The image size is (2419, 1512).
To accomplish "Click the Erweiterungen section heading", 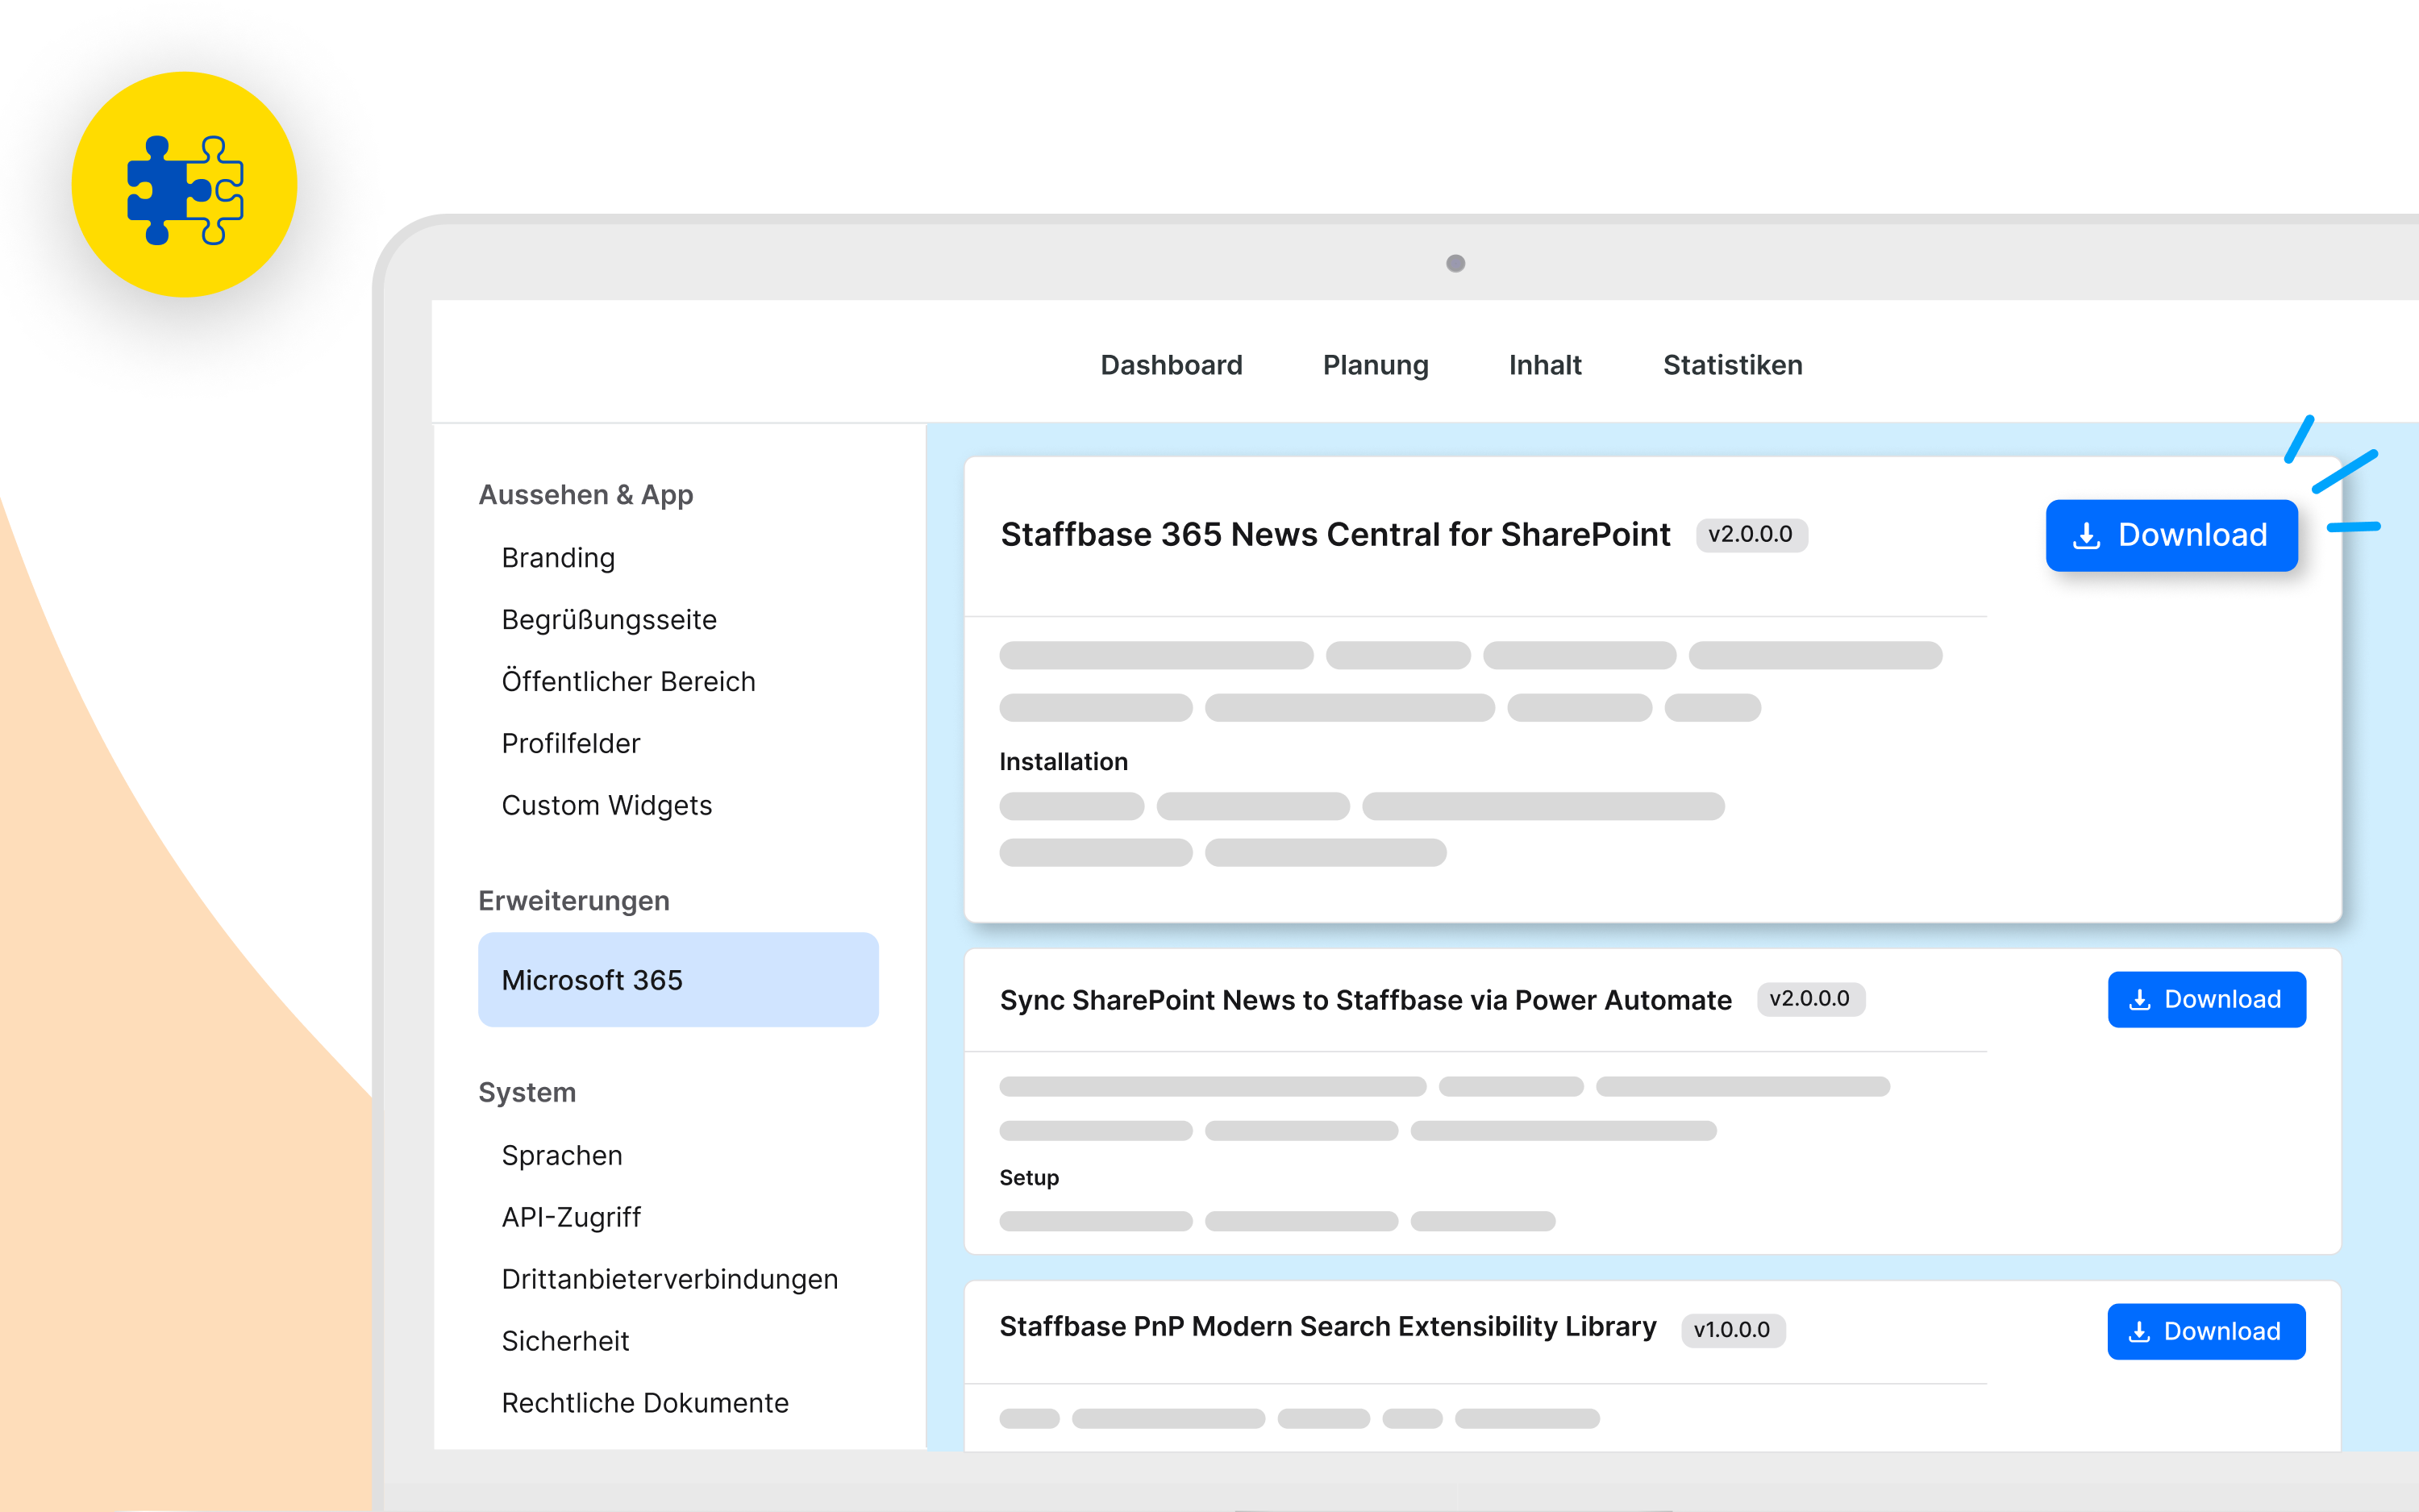I will tap(574, 901).
